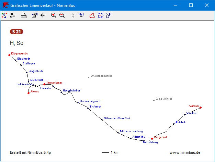215x162 pixels.
Task: Click the Aumühle end station
Action: tap(201, 108)
